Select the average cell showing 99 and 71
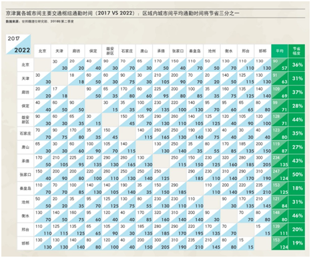This screenshot has width=311, height=258. point(280,106)
